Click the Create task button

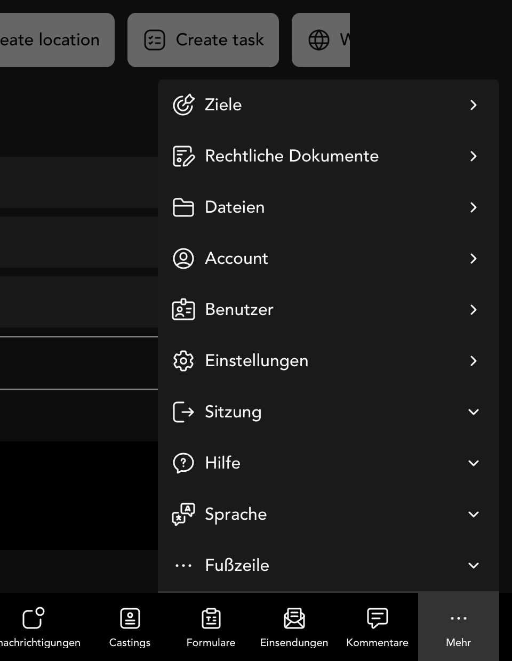tap(203, 40)
